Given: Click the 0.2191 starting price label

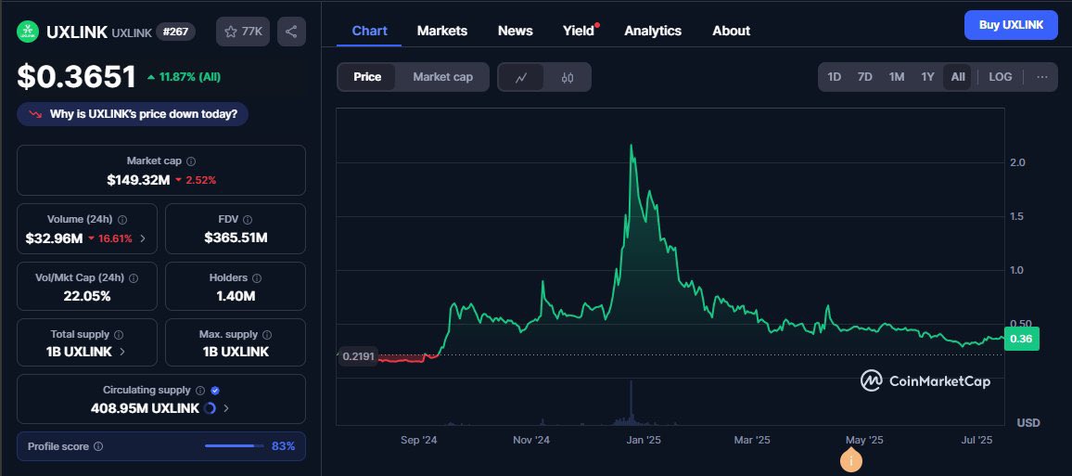Looking at the screenshot, I should click(x=356, y=356).
